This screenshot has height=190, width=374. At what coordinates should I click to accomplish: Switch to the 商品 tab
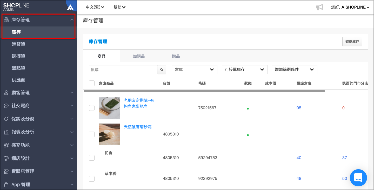tap(102, 56)
